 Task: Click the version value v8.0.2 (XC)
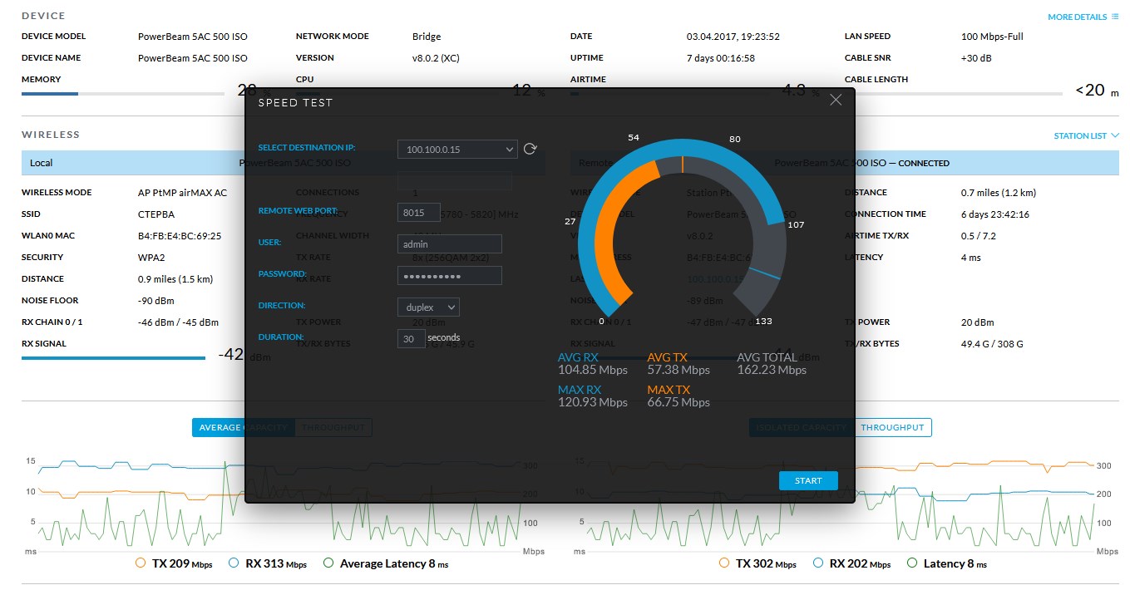point(436,58)
